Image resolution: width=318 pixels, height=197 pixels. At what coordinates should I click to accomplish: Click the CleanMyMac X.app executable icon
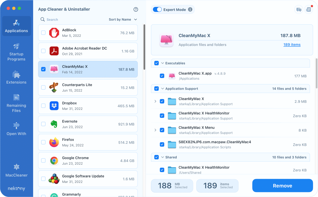(172, 76)
